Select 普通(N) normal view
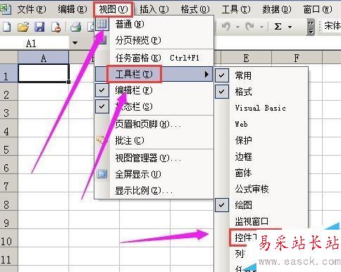The height and width of the screenshot is (272, 341). 154,24
